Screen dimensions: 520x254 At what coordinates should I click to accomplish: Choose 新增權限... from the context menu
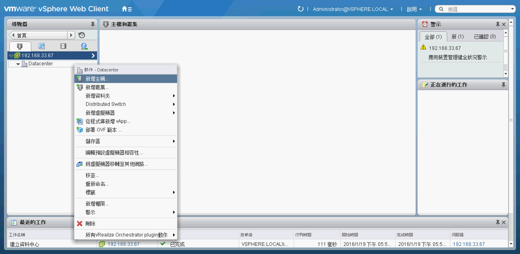(x=126, y=204)
